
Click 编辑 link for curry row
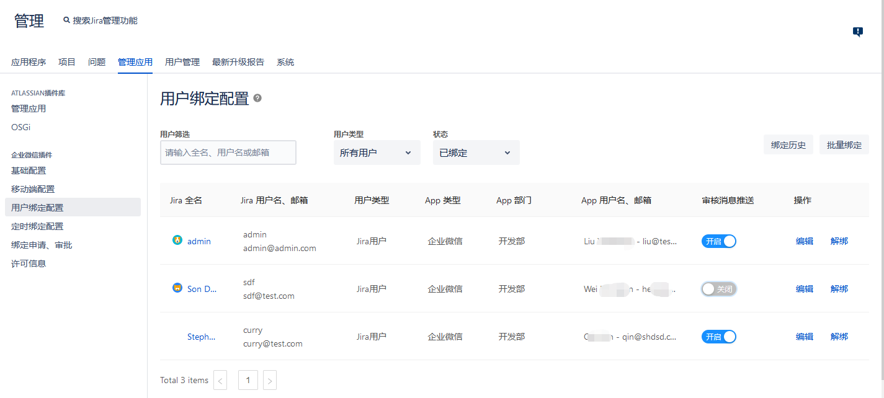[804, 337]
